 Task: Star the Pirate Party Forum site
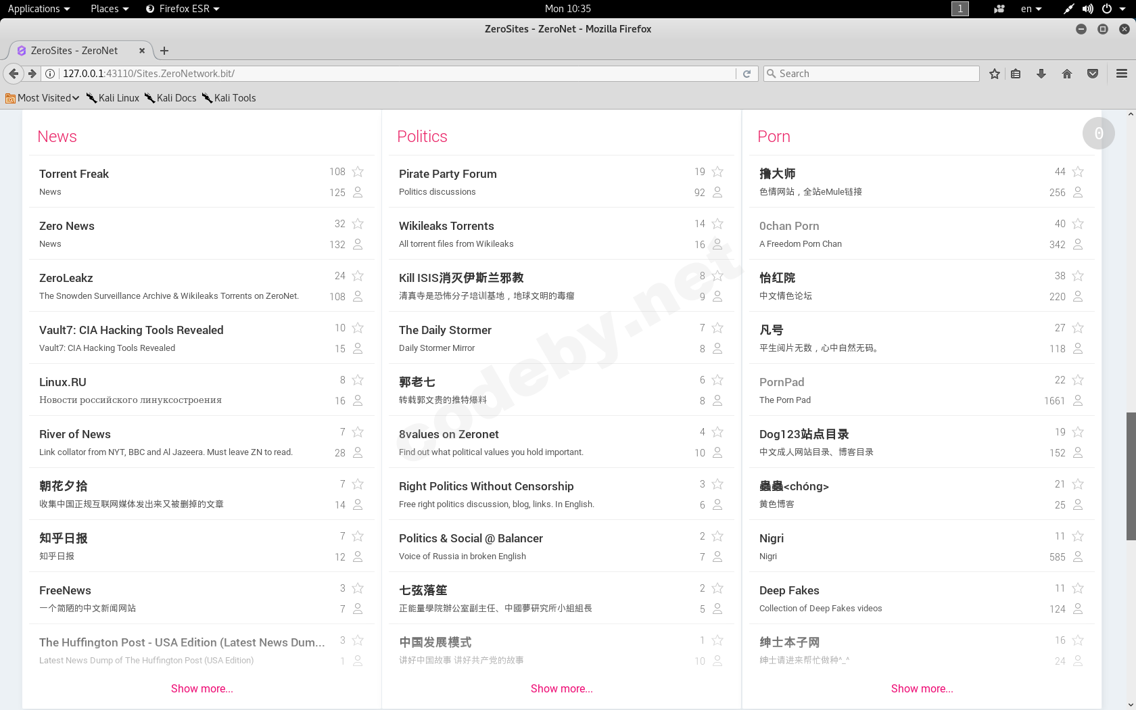(x=717, y=172)
